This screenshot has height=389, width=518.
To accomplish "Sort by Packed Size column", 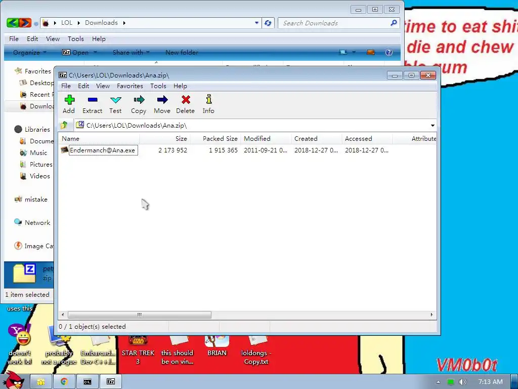I will [215, 139].
